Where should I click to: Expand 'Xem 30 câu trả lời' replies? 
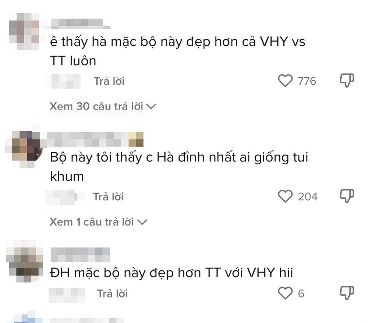point(103,106)
